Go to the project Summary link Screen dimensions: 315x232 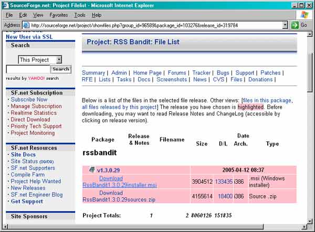click(x=93, y=73)
